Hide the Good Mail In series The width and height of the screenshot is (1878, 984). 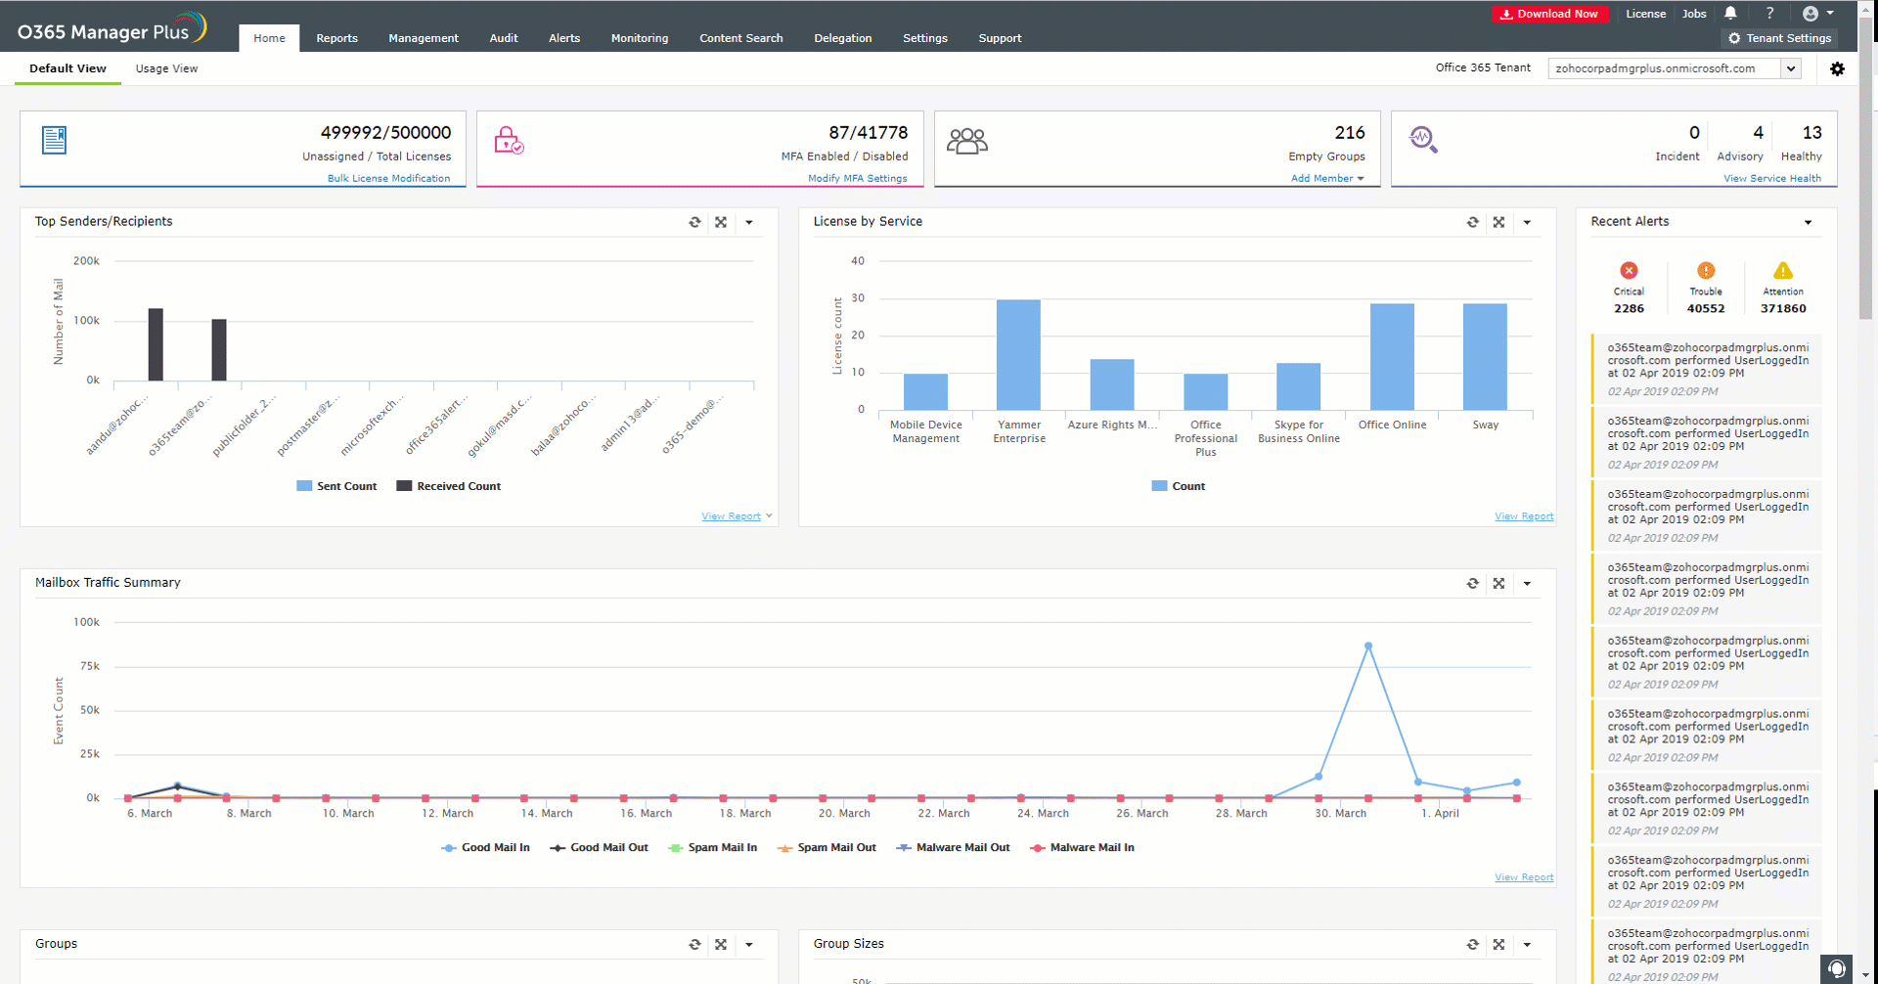point(485,848)
